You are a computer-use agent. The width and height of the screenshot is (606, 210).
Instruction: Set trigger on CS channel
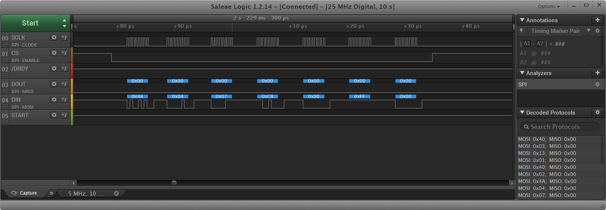[x=64, y=53]
